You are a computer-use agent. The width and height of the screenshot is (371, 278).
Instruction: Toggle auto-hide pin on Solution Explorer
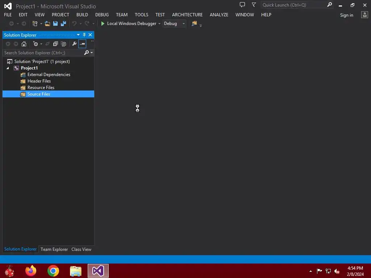tap(84, 35)
